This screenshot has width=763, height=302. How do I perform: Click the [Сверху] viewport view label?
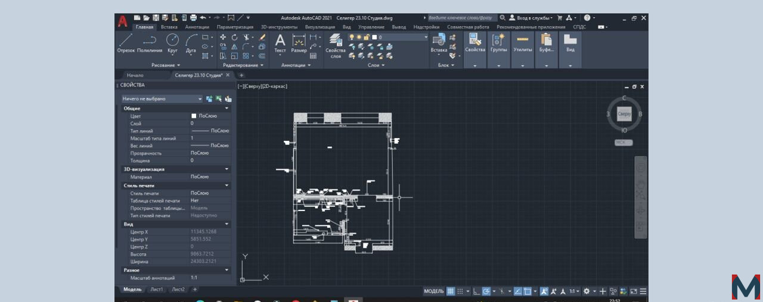coord(254,86)
